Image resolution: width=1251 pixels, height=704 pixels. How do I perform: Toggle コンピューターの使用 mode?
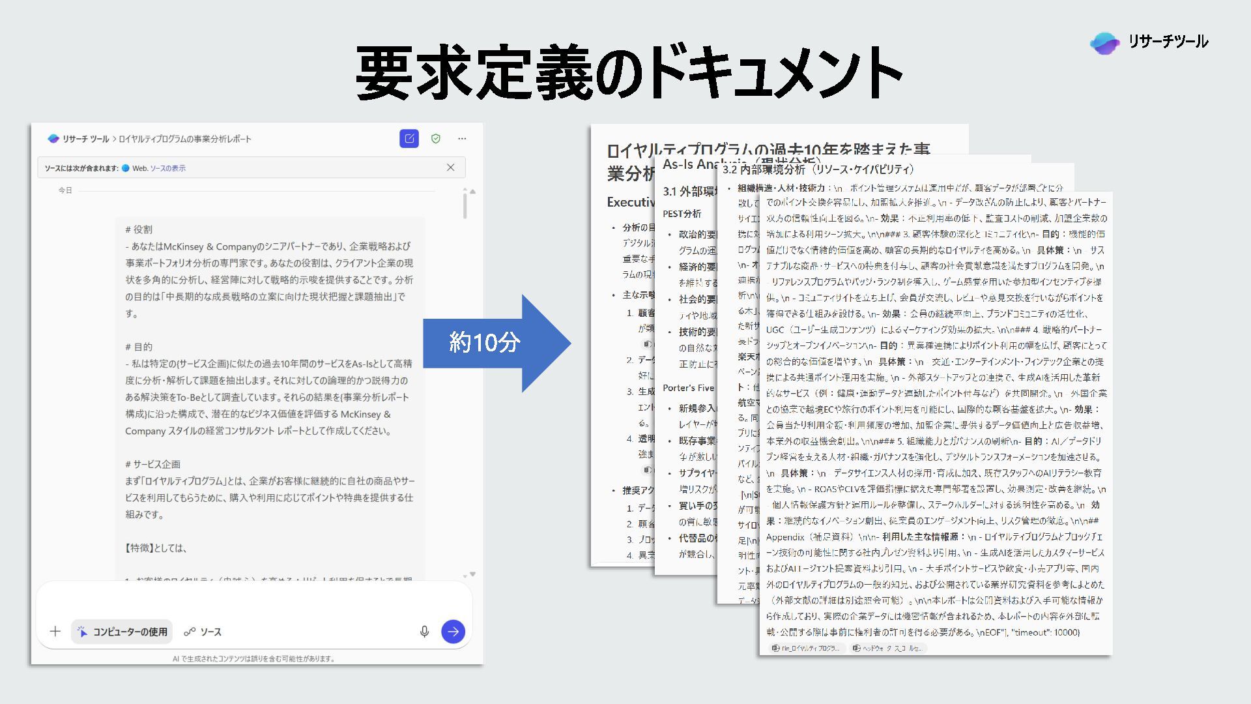tap(122, 632)
